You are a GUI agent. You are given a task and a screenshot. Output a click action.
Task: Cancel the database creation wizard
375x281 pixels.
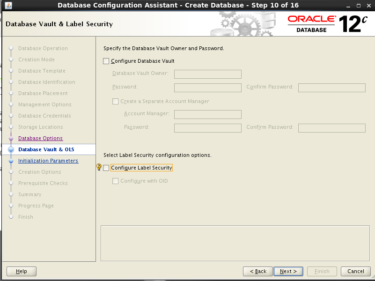click(356, 271)
